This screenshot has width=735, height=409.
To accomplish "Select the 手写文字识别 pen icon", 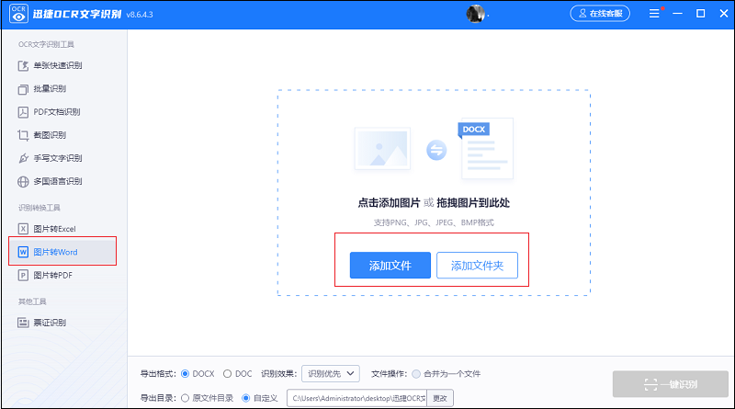I will [23, 158].
